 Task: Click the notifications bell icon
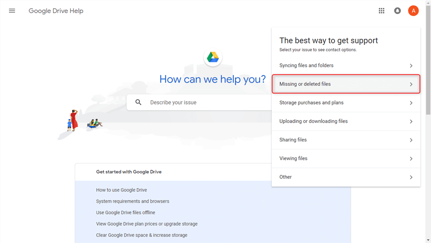(398, 11)
